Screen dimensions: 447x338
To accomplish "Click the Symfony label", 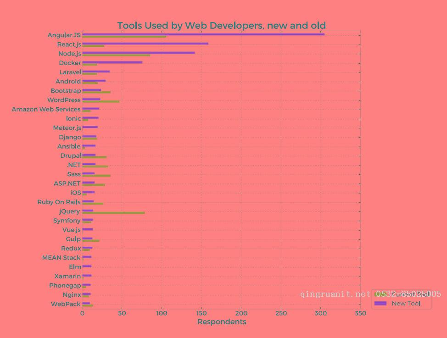I will pyautogui.click(x=67, y=221).
